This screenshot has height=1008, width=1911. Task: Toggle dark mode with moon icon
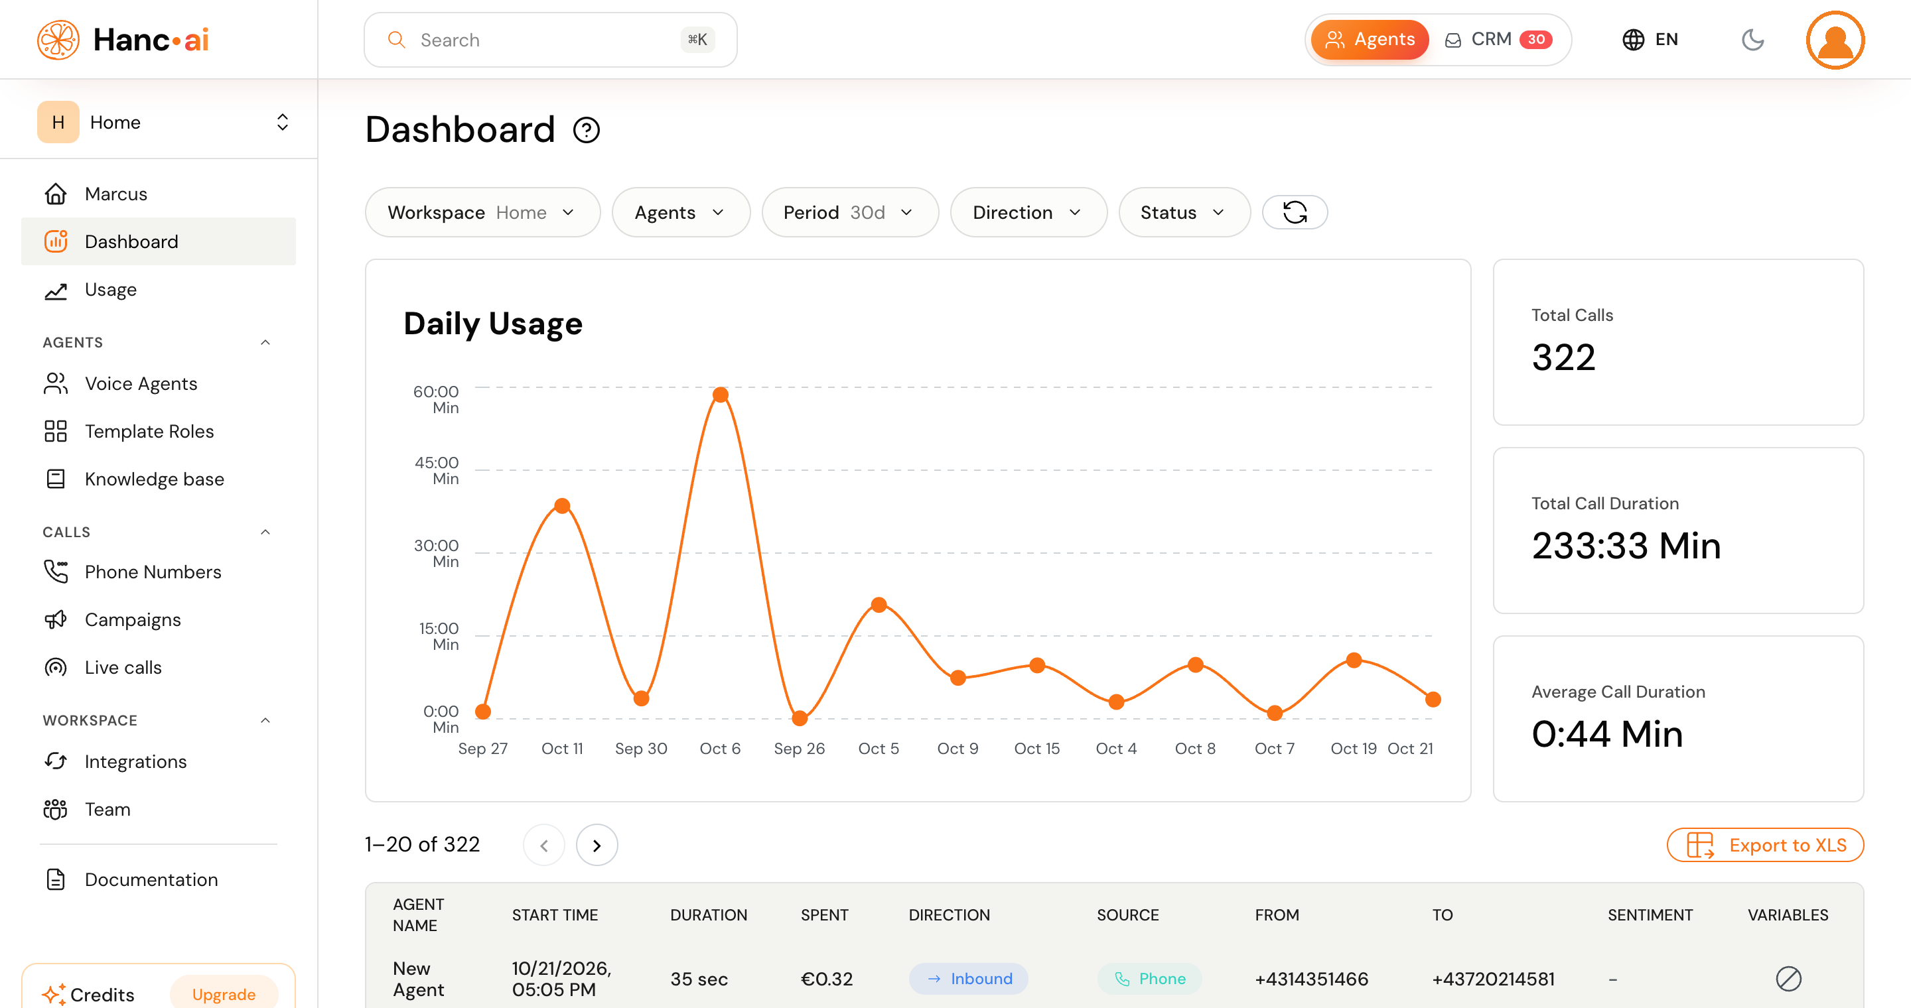pos(1752,39)
